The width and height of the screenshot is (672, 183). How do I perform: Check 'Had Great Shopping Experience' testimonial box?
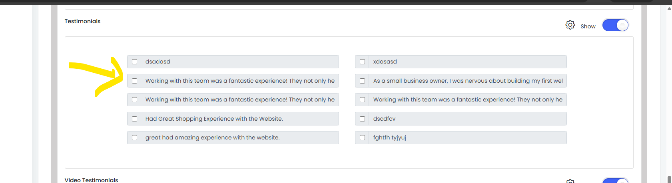[134, 119]
